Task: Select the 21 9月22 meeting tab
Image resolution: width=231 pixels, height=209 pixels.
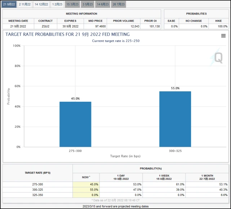Action: click(x=9, y=4)
